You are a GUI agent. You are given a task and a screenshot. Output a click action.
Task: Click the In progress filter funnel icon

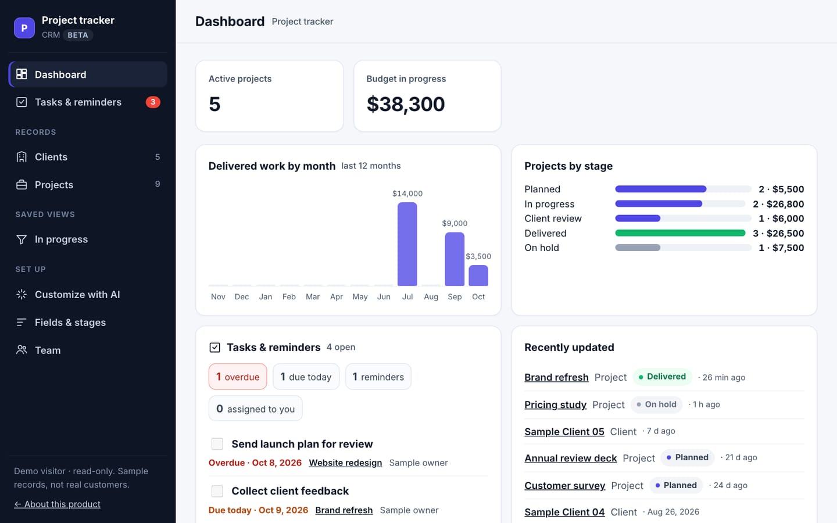click(22, 239)
